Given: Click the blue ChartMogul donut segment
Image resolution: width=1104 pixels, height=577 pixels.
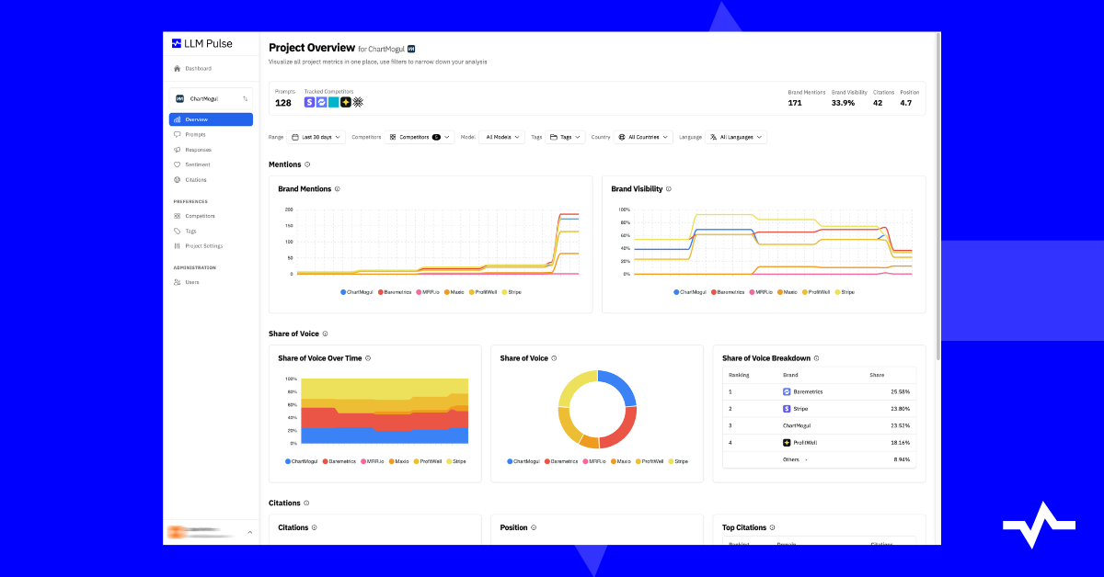Looking at the screenshot, I should pyautogui.click(x=621, y=386).
